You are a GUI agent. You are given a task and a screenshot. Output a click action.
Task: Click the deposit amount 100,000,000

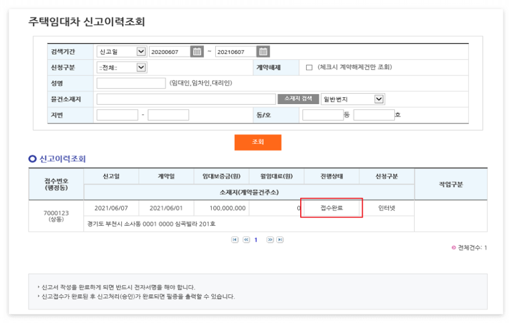227,208
